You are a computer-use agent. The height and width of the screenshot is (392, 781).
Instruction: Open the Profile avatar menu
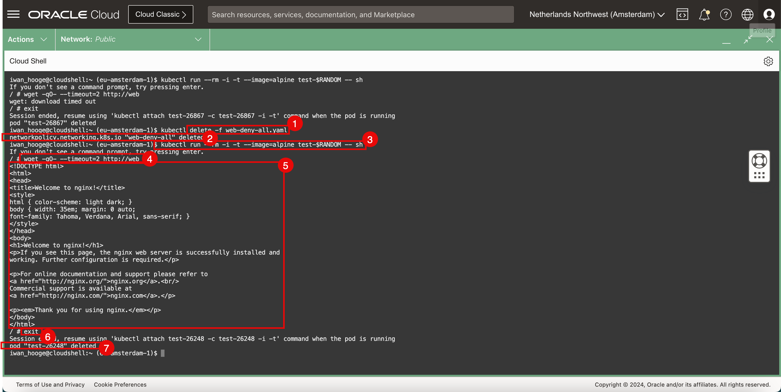tap(769, 14)
